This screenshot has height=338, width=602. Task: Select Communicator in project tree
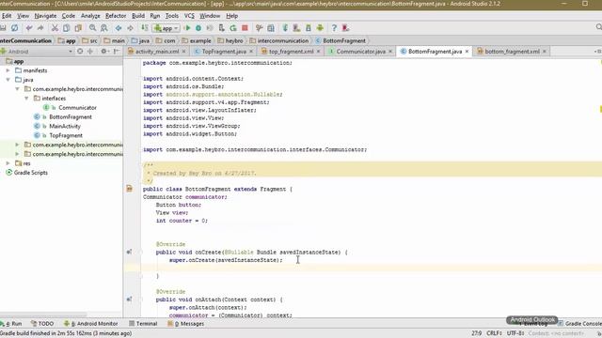[x=77, y=108]
